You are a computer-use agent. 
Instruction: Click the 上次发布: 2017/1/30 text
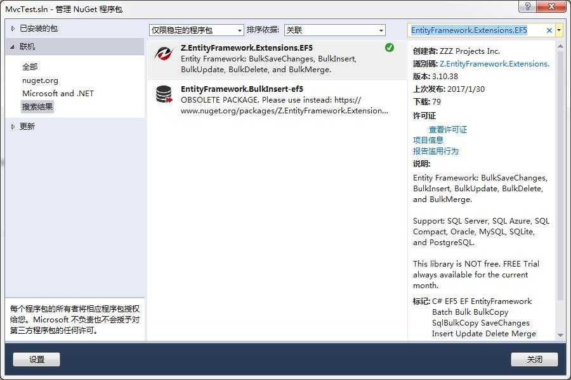[x=449, y=89]
